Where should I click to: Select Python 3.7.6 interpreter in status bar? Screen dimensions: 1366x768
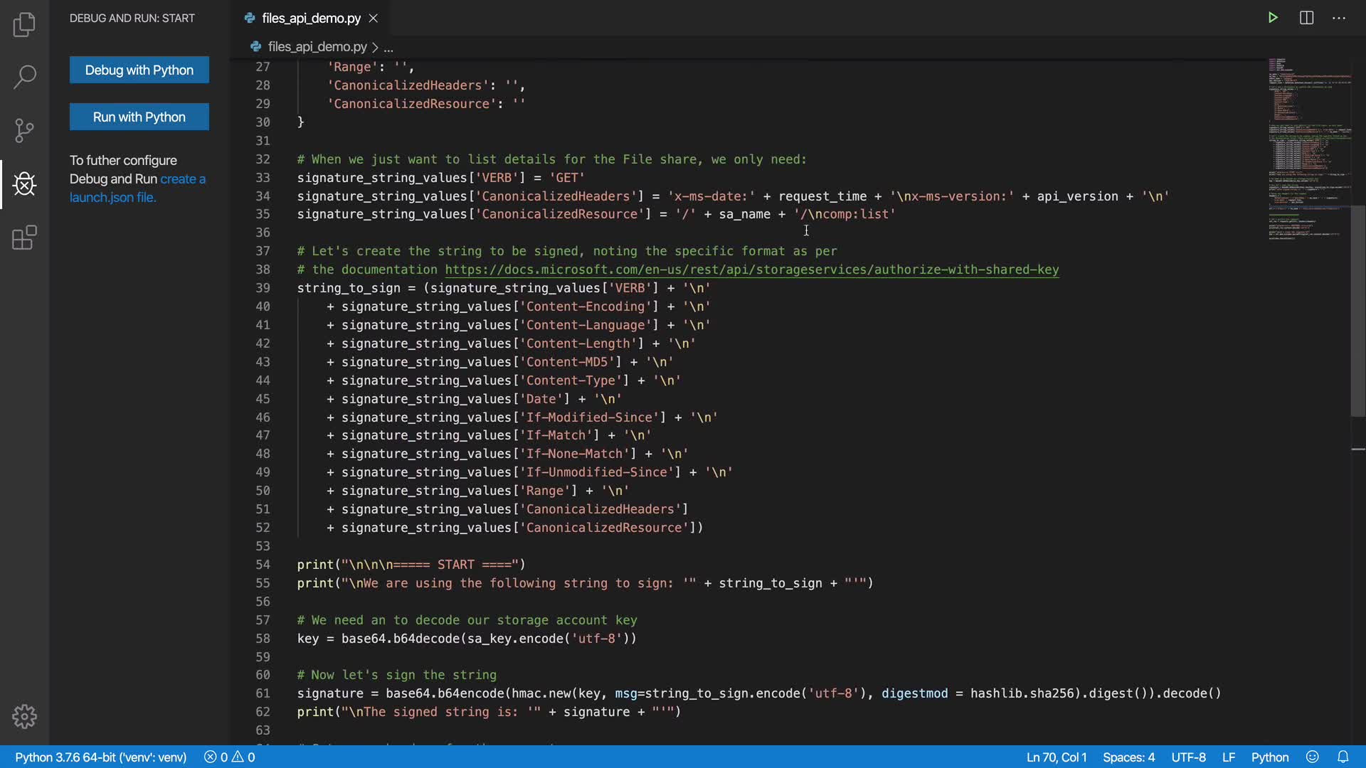pos(101,757)
